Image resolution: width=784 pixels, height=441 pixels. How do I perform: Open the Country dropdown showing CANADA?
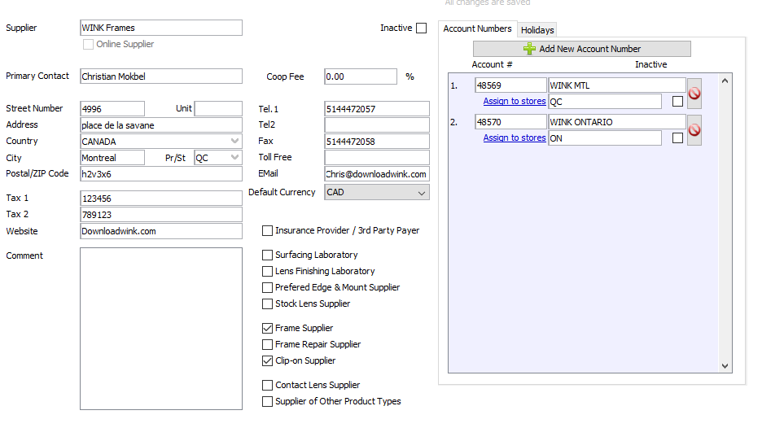161,142
